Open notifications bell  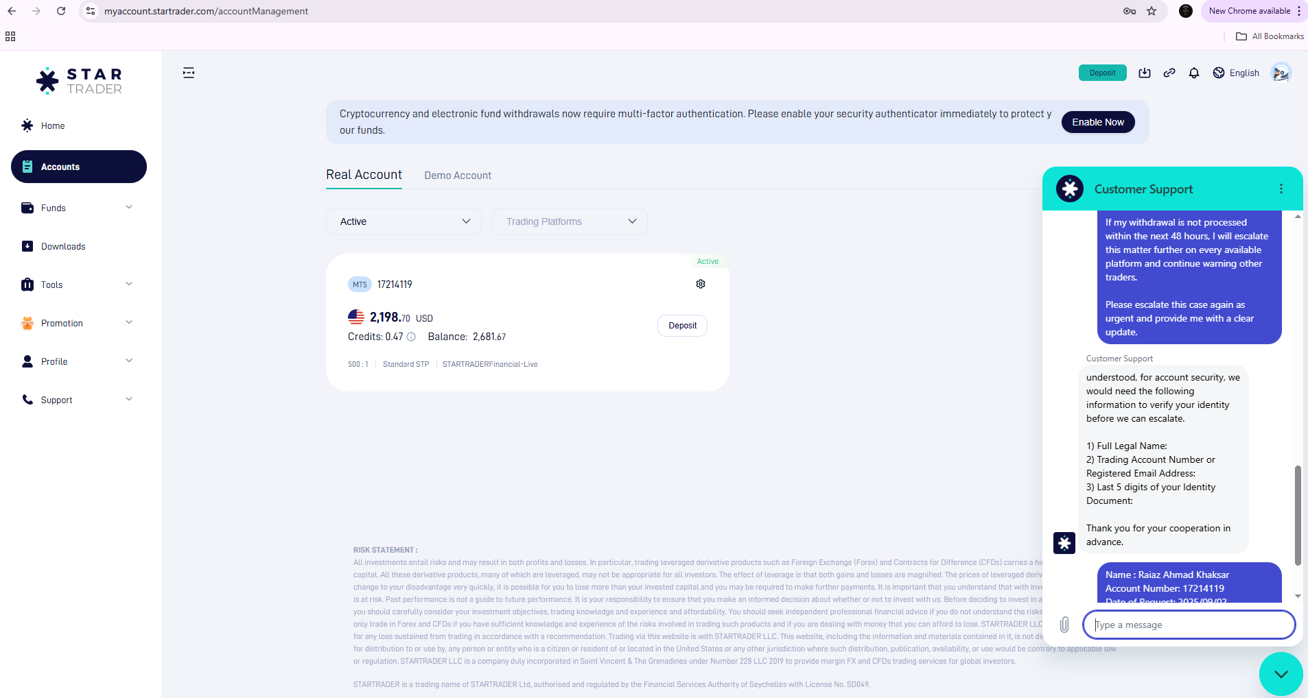coord(1194,73)
